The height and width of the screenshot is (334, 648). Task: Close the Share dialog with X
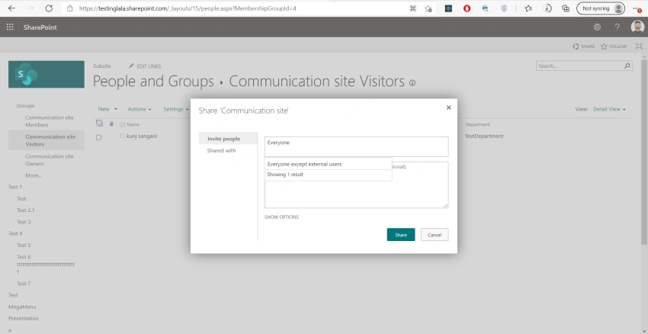[x=448, y=108]
